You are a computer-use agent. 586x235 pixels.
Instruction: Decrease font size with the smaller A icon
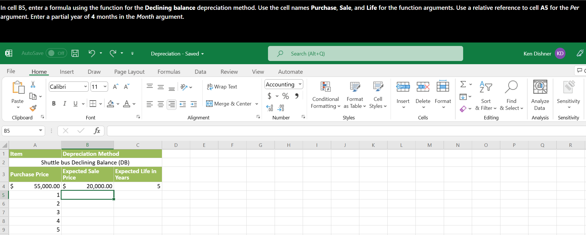click(x=127, y=86)
